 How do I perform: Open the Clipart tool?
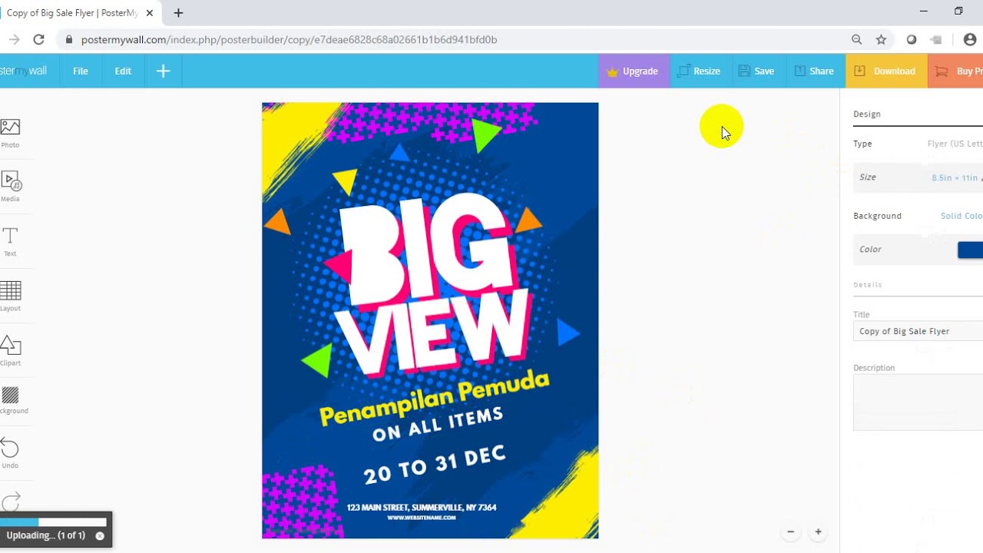(x=10, y=350)
